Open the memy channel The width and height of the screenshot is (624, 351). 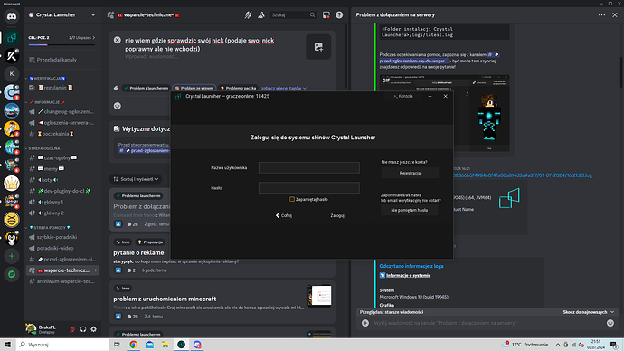(62, 169)
